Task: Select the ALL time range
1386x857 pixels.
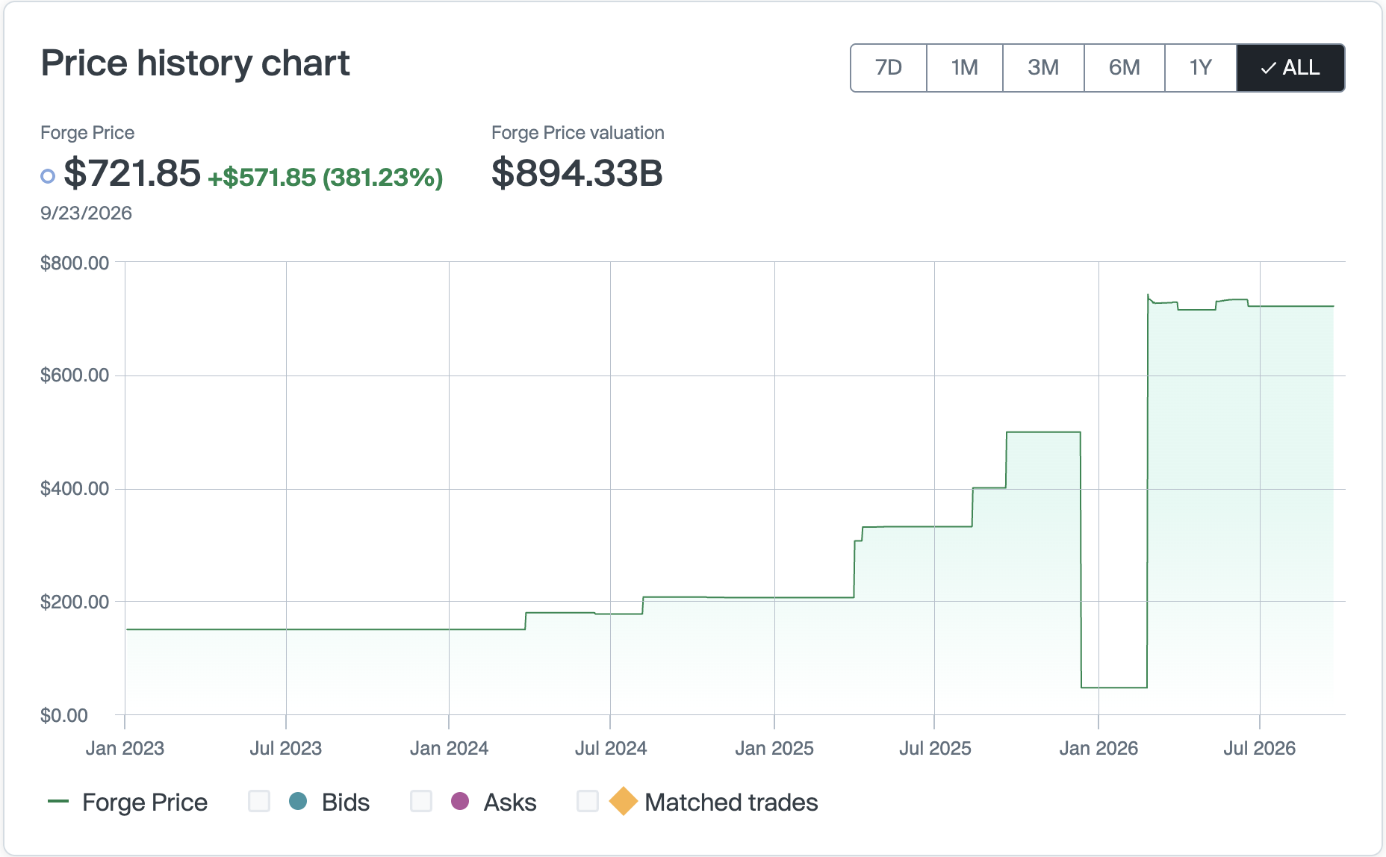Action: (x=1290, y=68)
